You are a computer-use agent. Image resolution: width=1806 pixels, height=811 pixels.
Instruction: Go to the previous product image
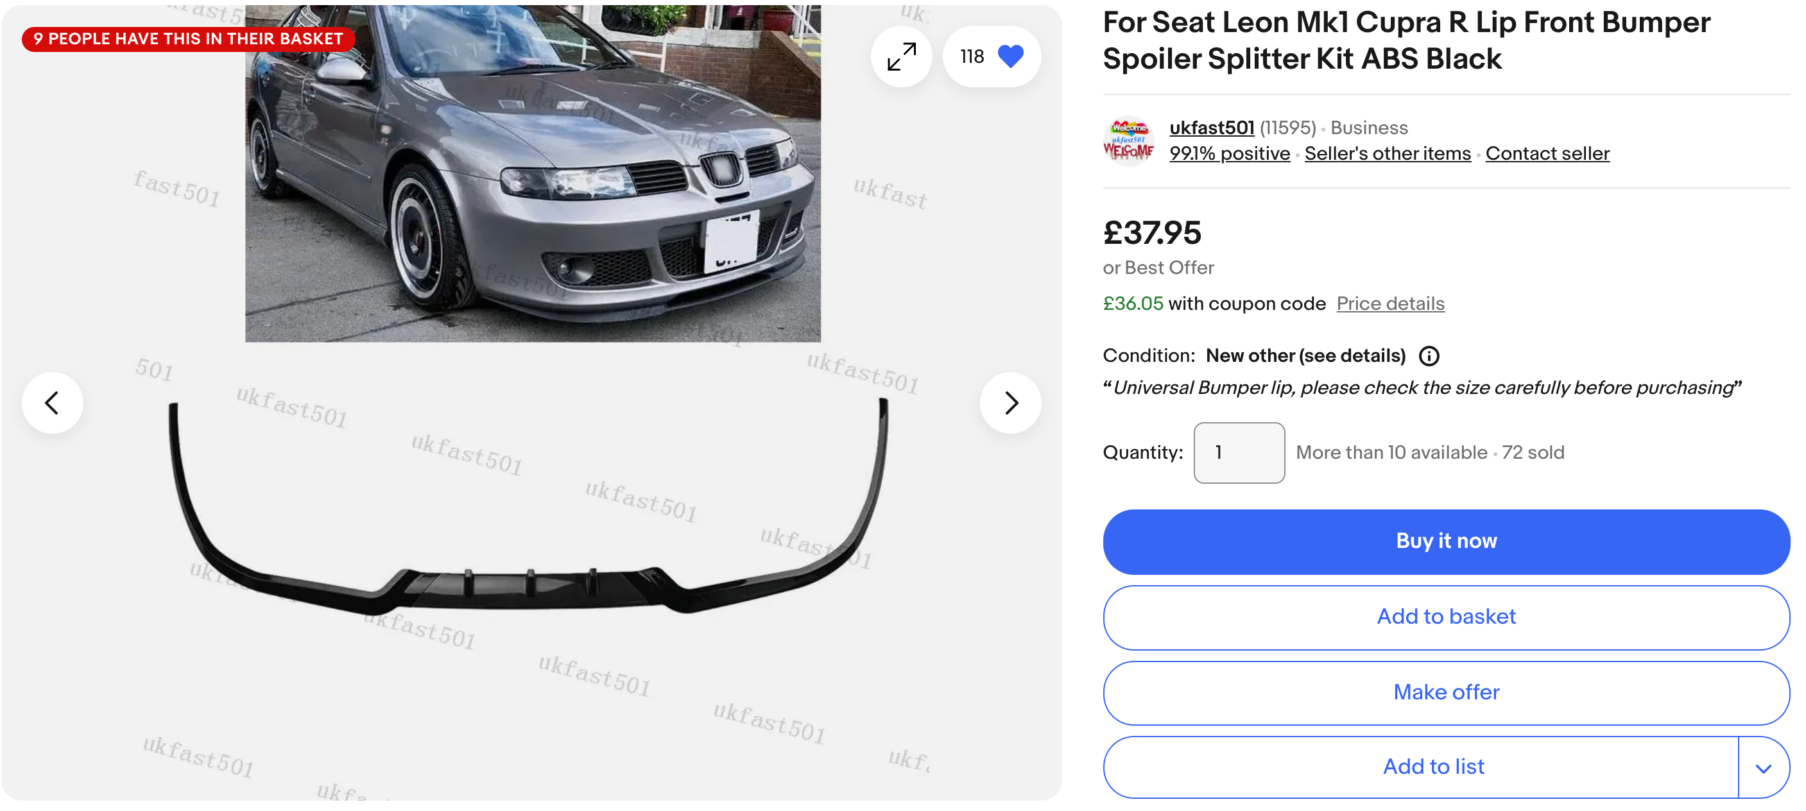point(53,403)
